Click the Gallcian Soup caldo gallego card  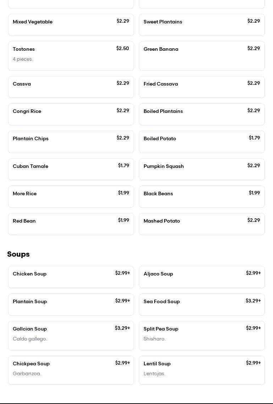click(x=71, y=335)
